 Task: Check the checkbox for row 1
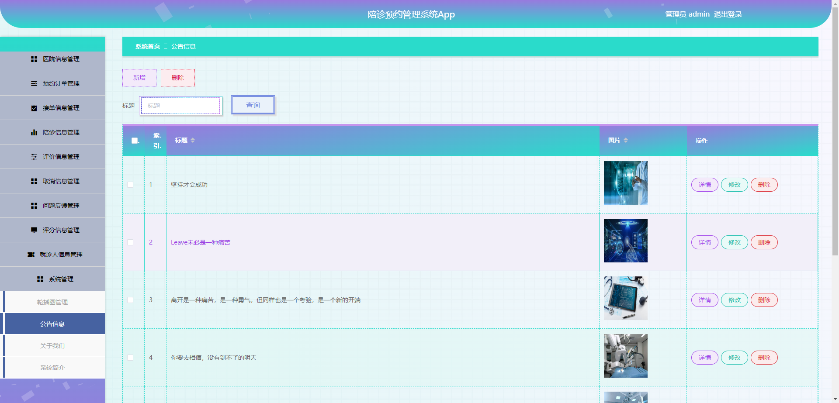(x=130, y=185)
